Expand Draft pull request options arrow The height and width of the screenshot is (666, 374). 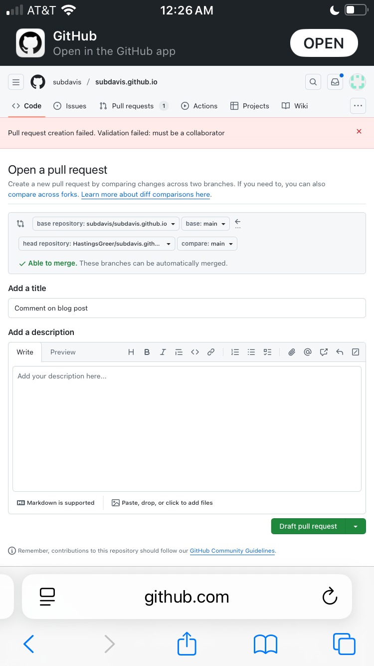(356, 526)
